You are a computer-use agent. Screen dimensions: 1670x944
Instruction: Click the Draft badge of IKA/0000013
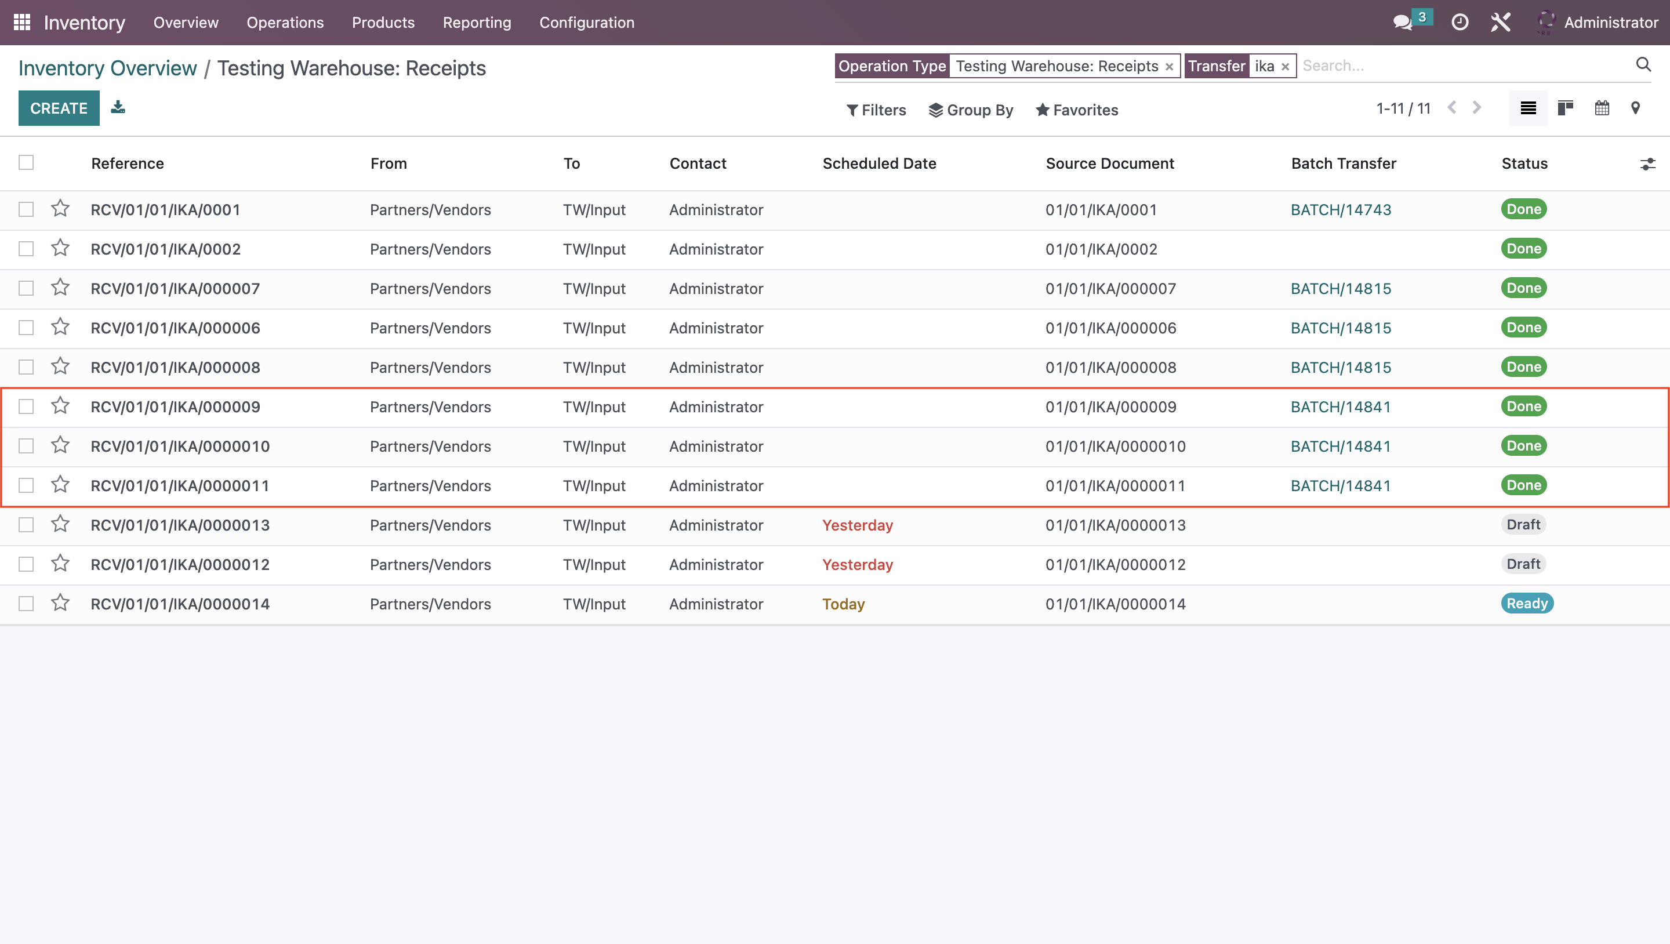pyautogui.click(x=1523, y=525)
